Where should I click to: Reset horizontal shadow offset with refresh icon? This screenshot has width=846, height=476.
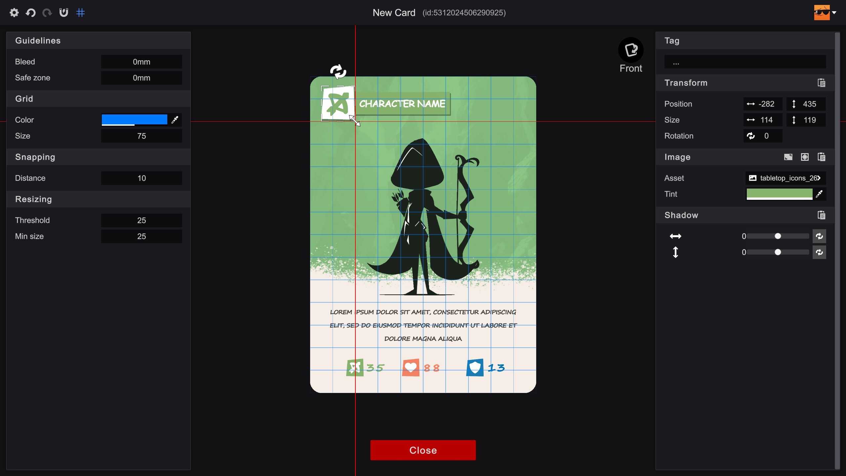coord(819,236)
